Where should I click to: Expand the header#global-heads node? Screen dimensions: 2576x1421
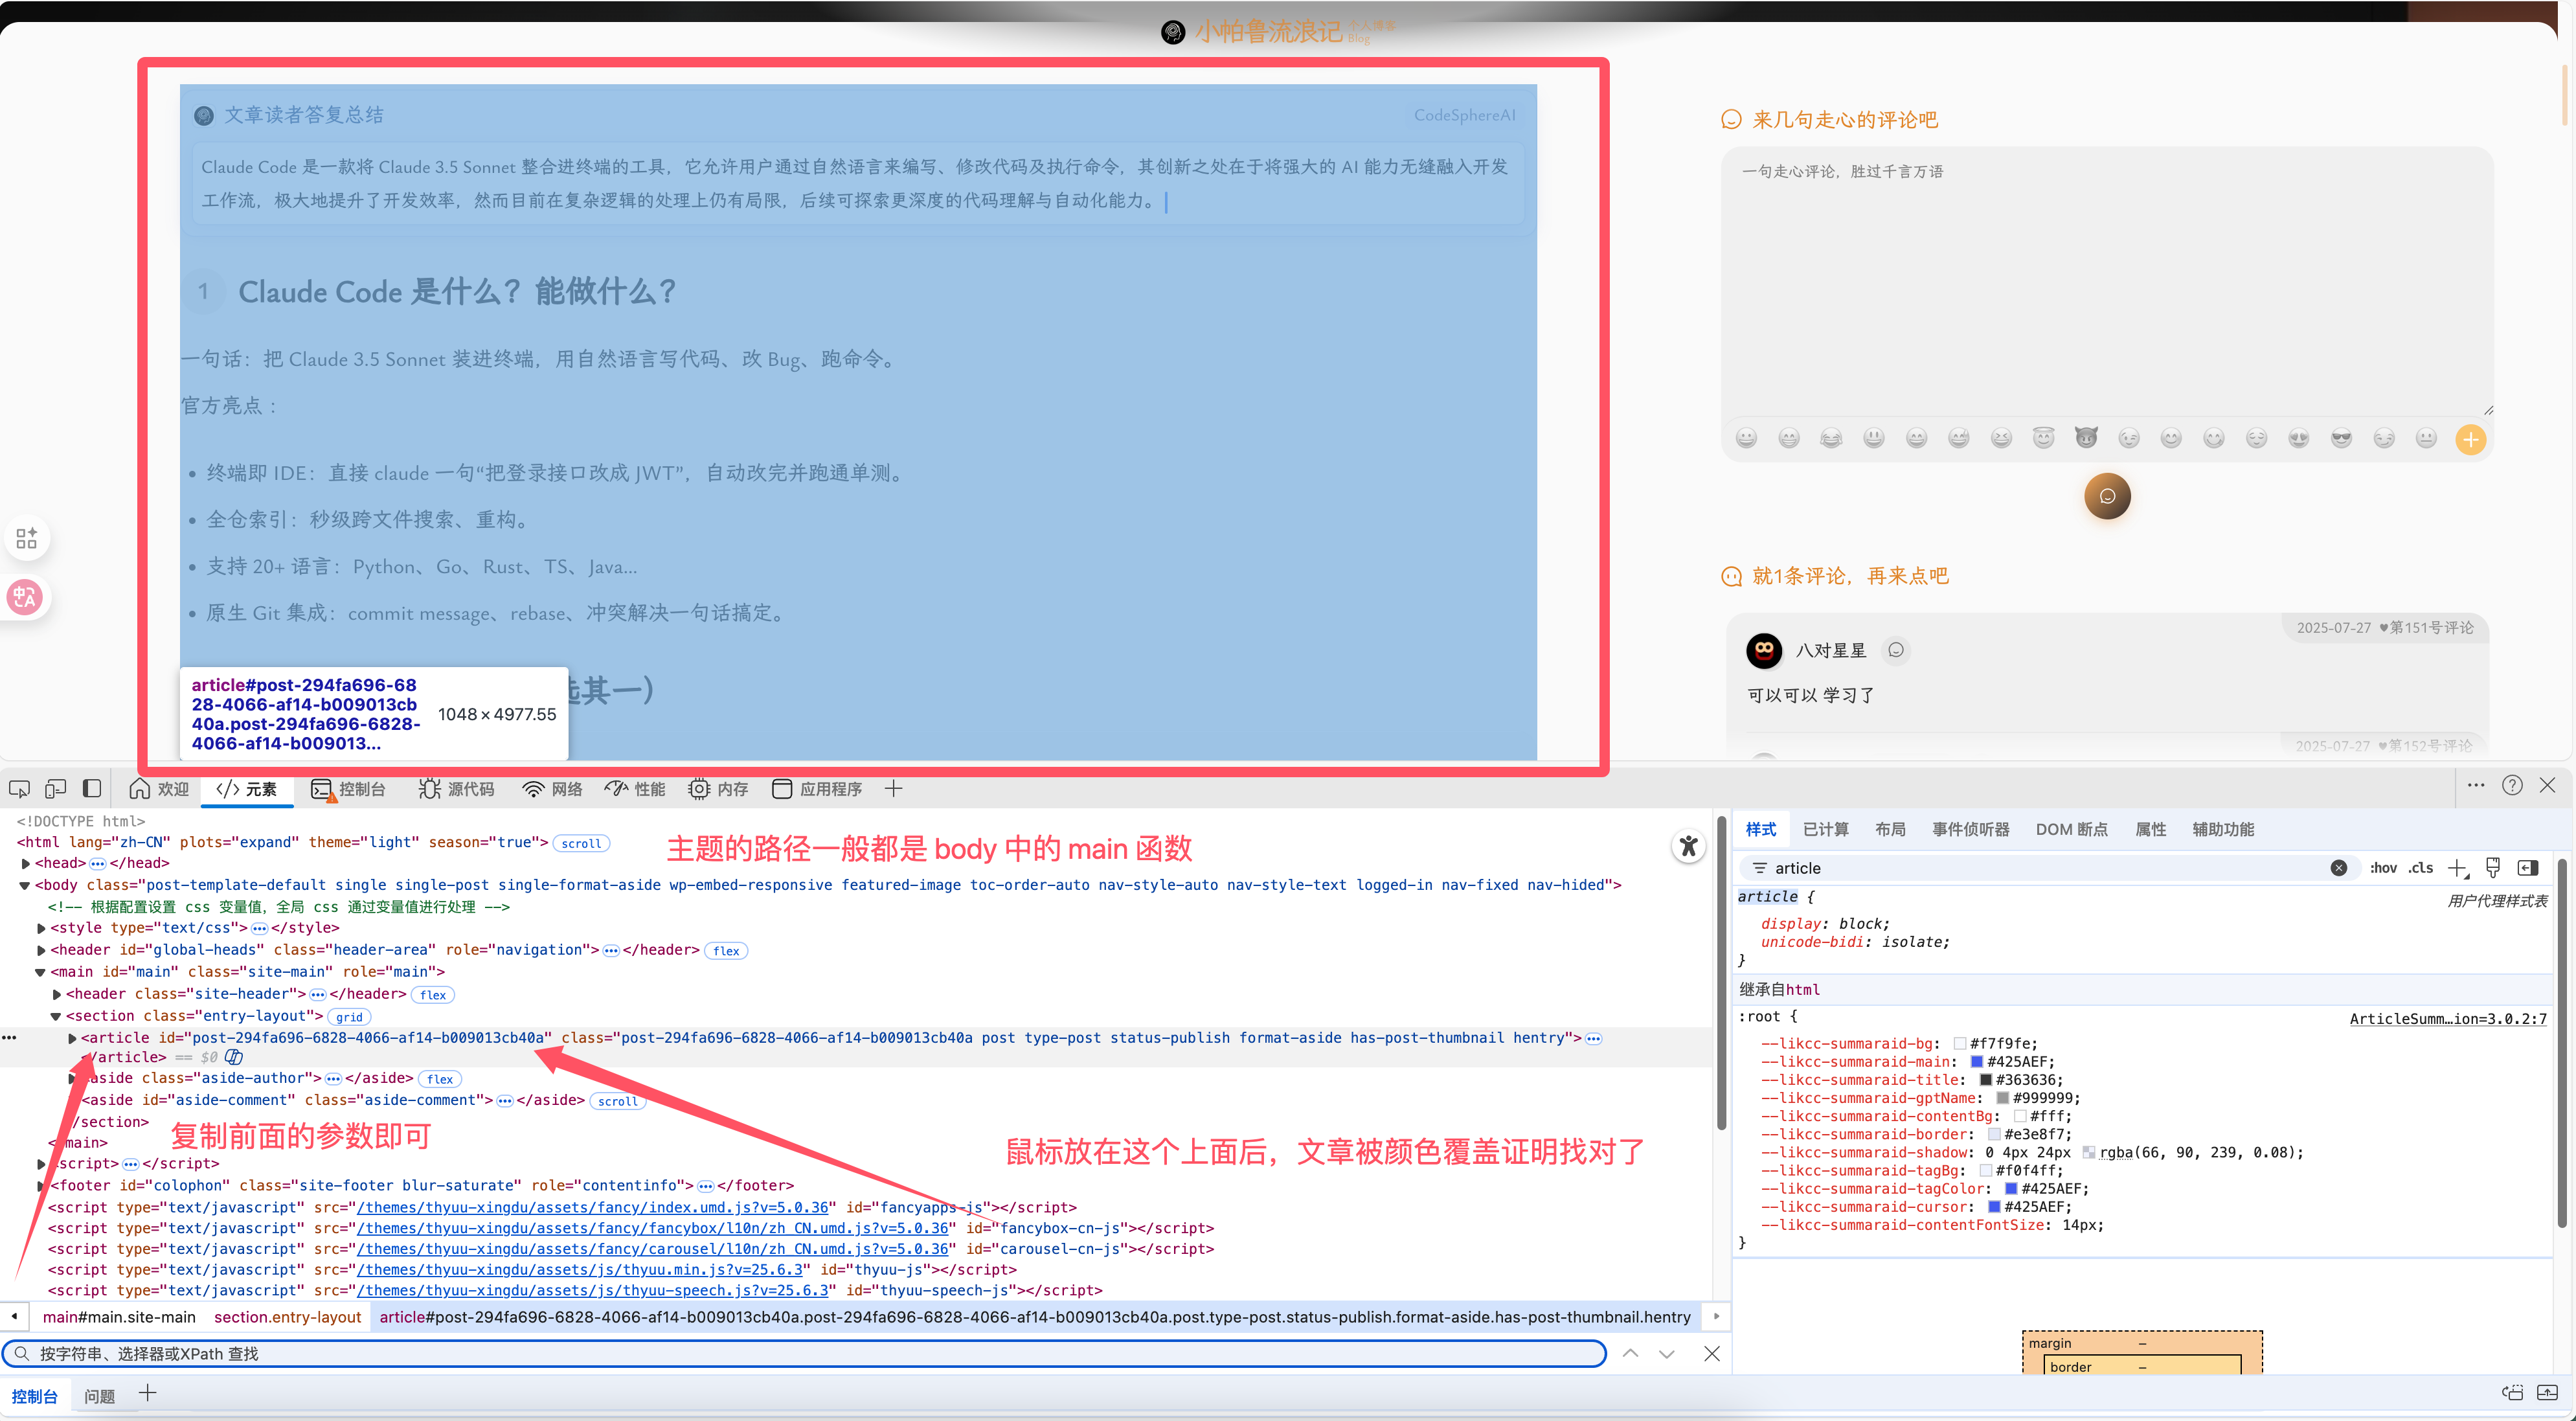[41, 950]
